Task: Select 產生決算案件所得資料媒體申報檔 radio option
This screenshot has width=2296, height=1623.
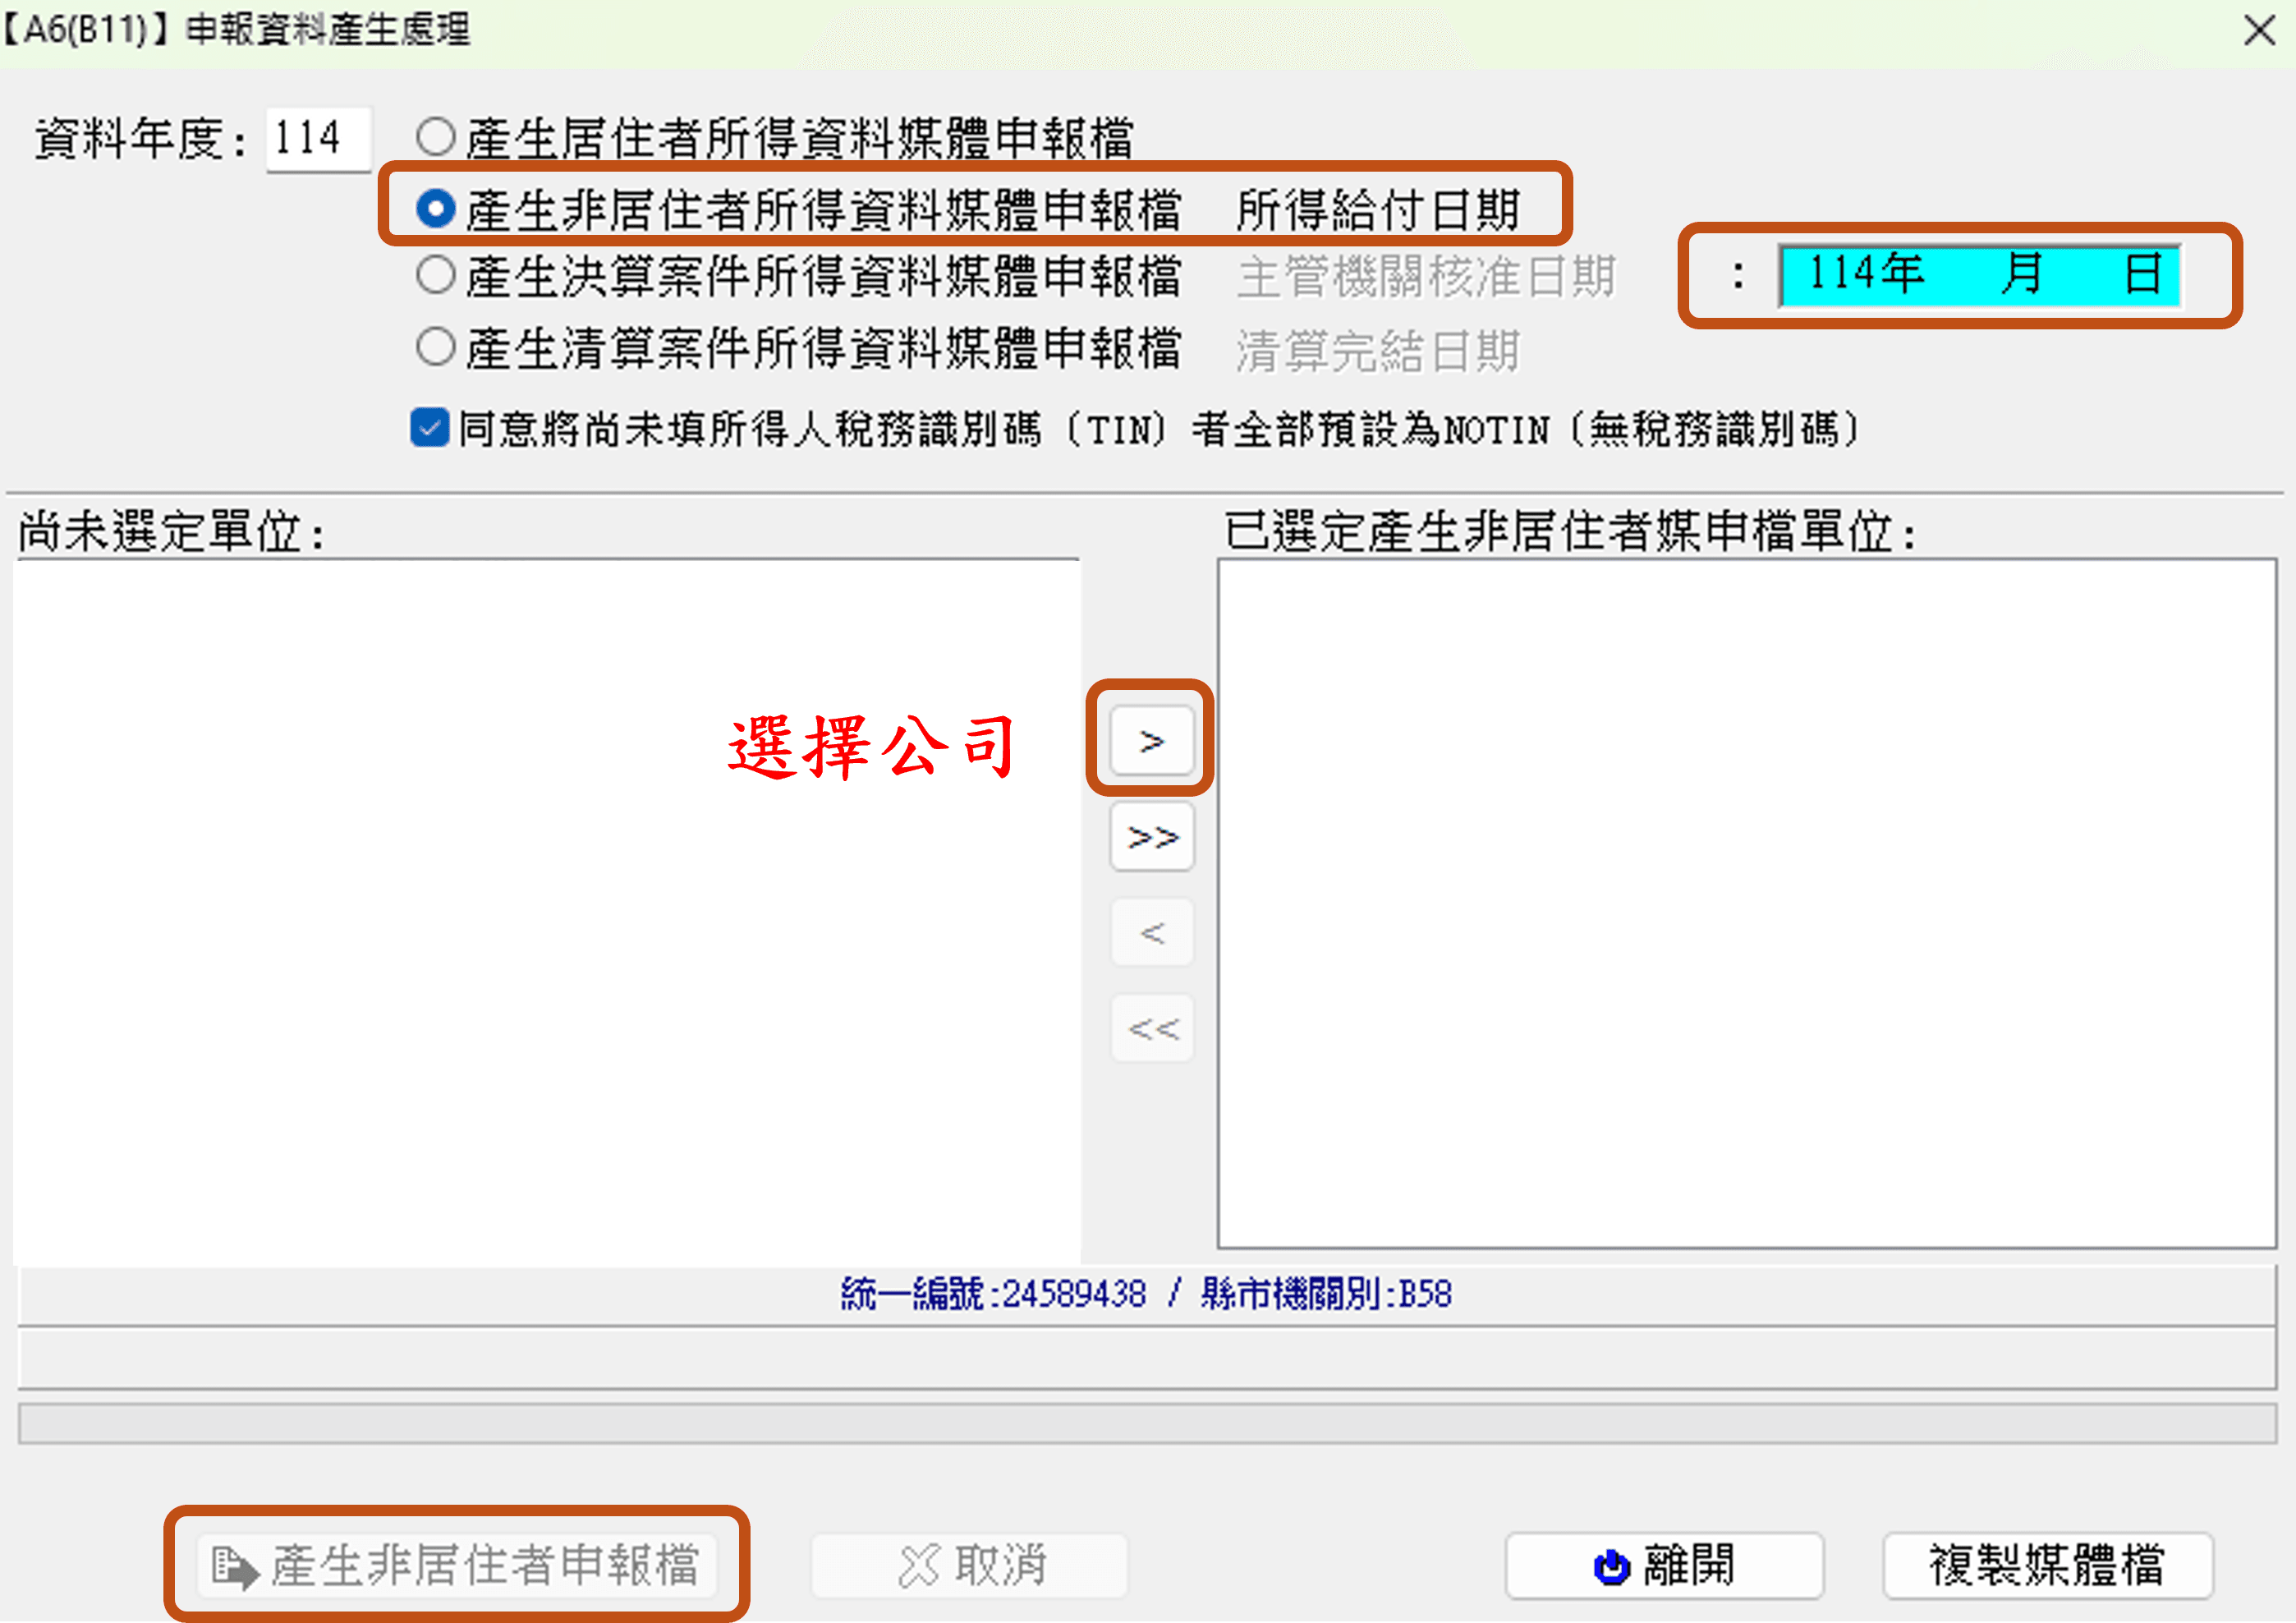Action: click(x=436, y=275)
